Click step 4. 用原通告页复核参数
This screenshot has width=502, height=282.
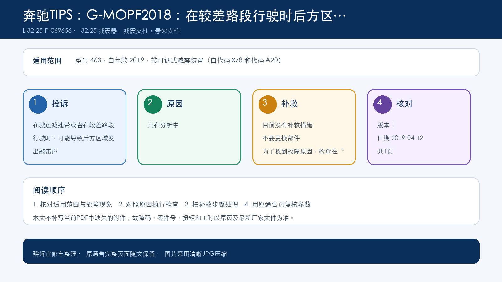(278, 205)
